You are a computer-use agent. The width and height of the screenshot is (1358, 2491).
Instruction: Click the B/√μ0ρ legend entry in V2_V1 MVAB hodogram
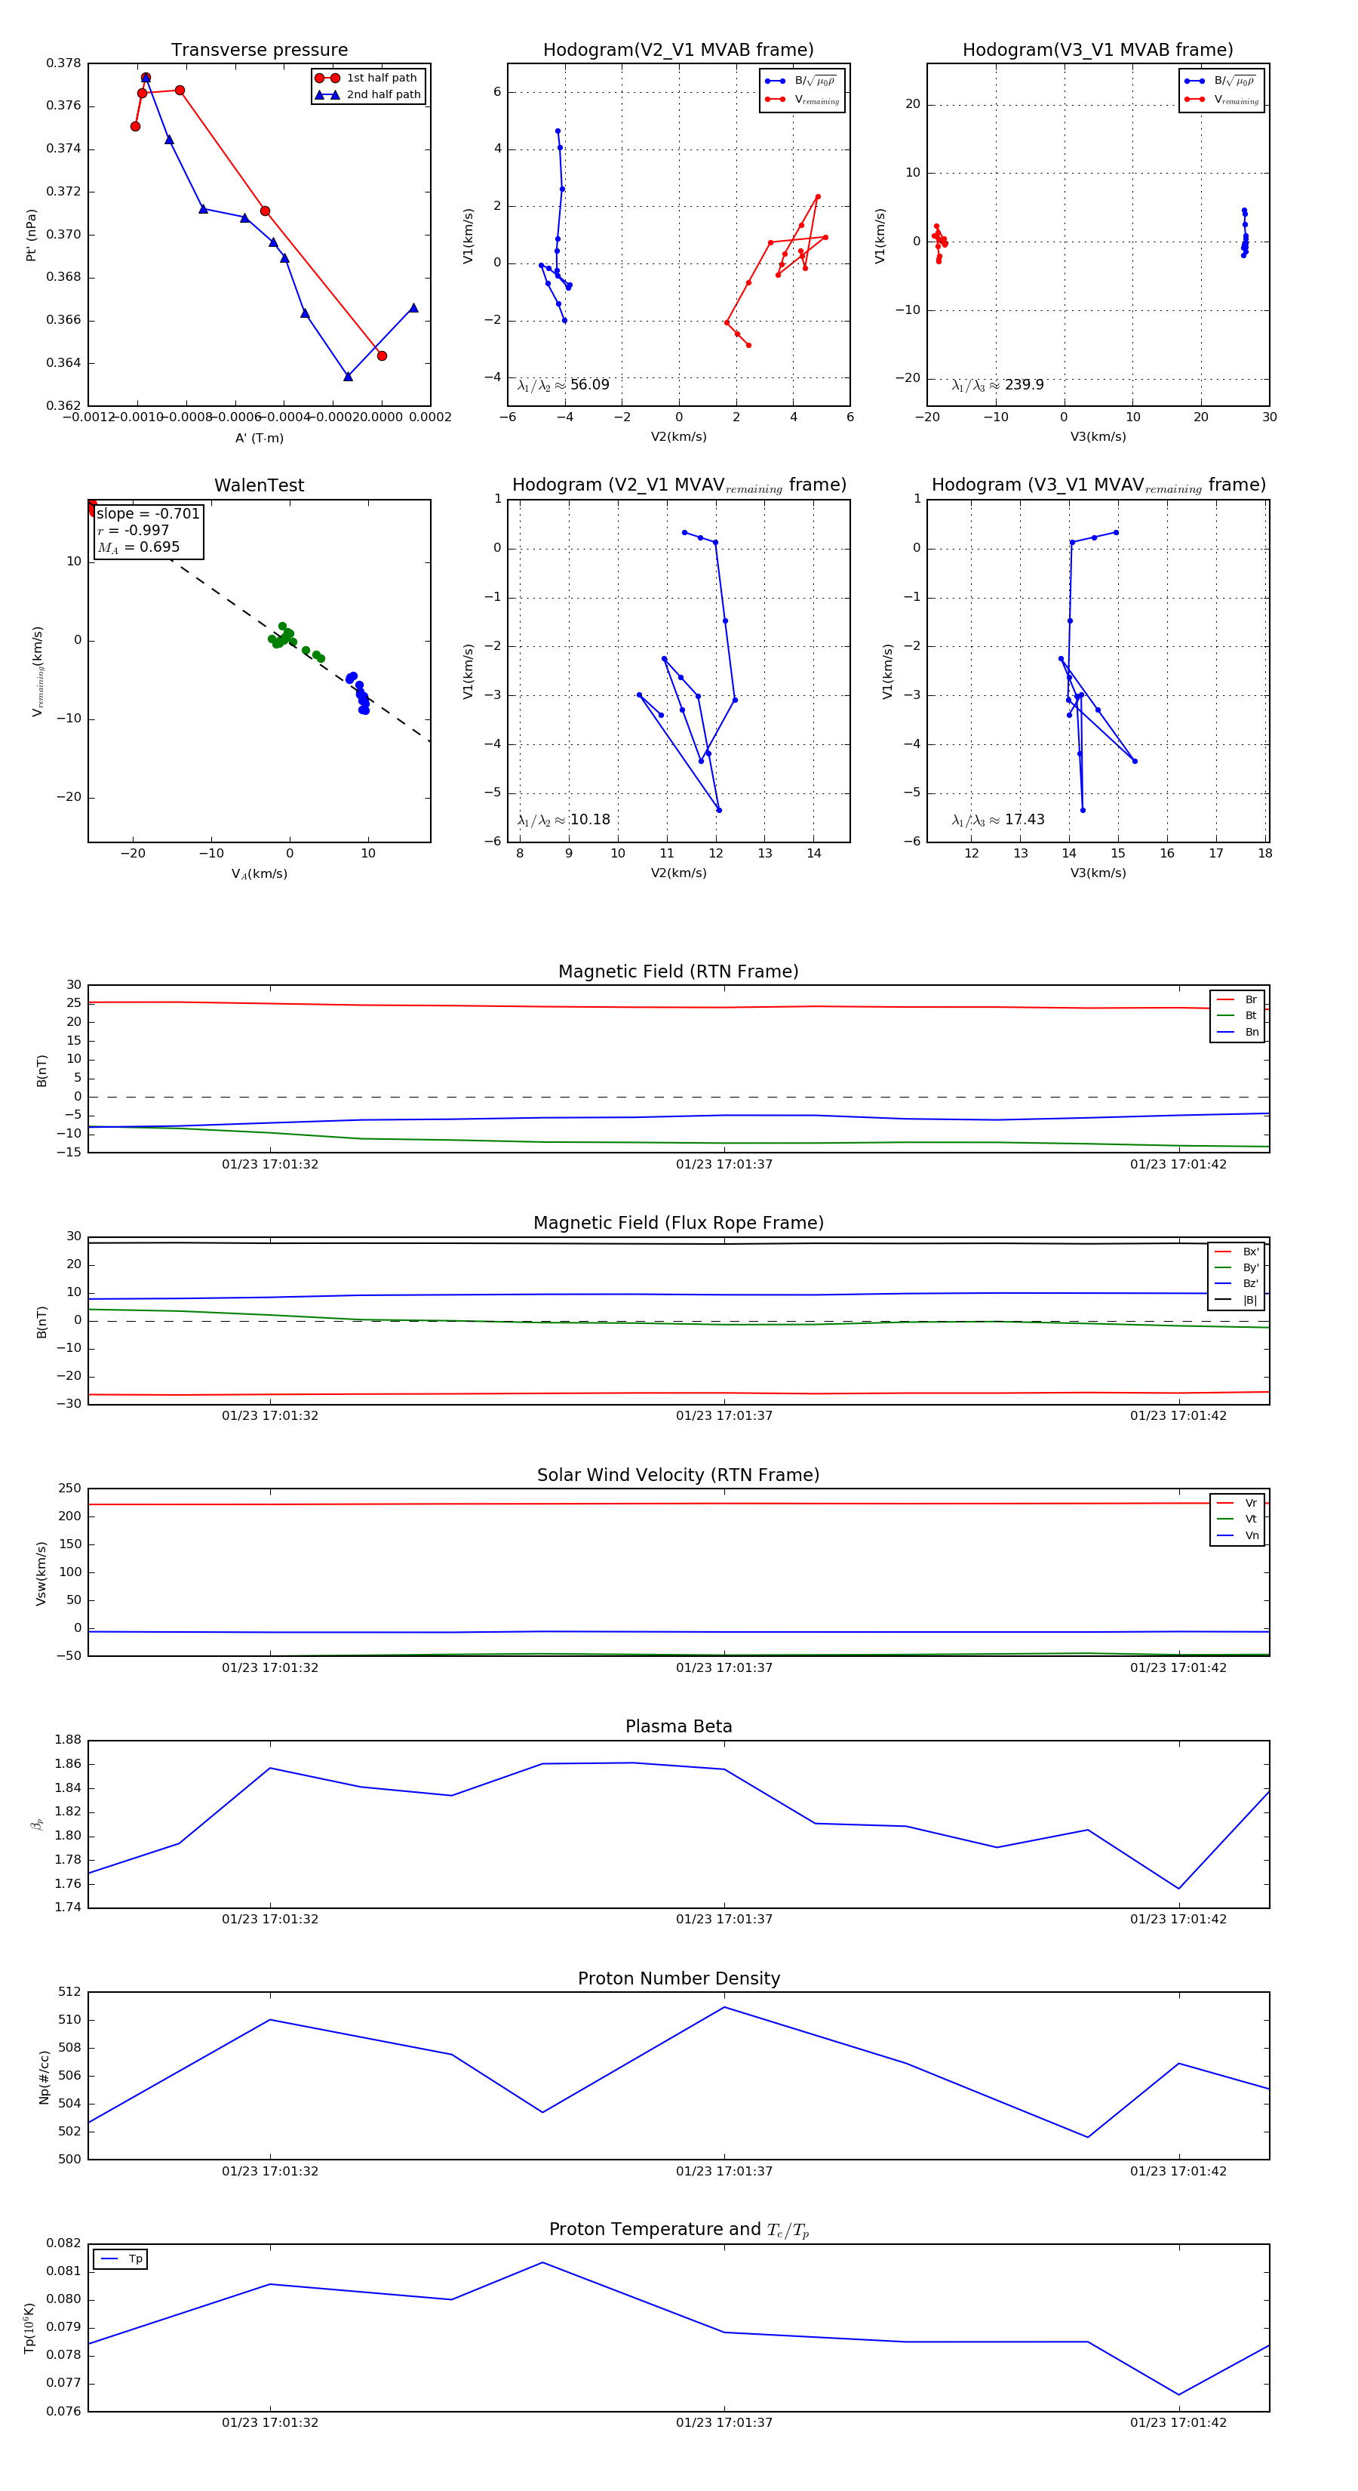coord(801,82)
